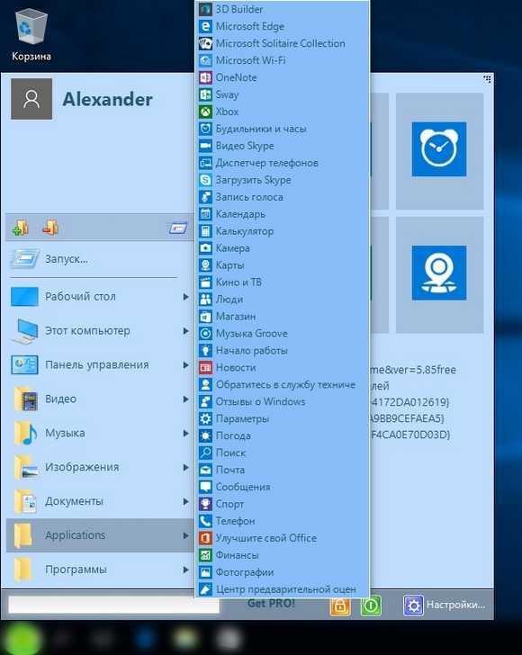Expand the Программы submenu arrow
The height and width of the screenshot is (655, 522).
click(185, 570)
